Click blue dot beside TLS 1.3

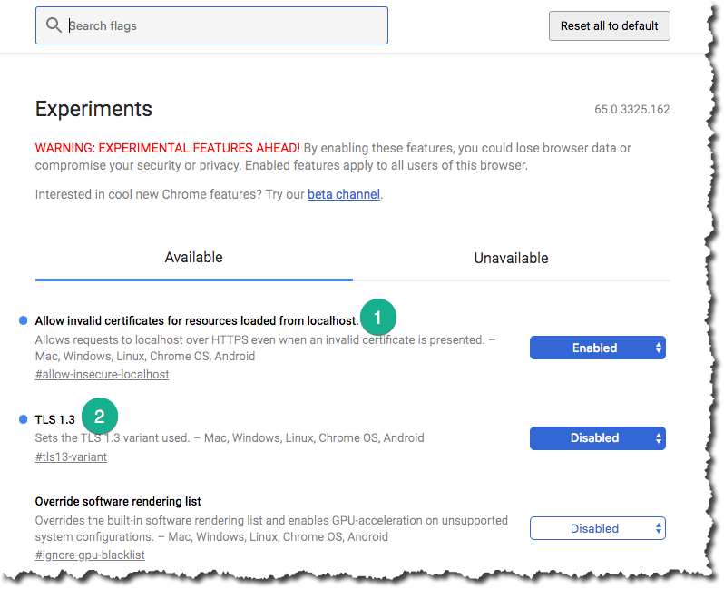23,419
